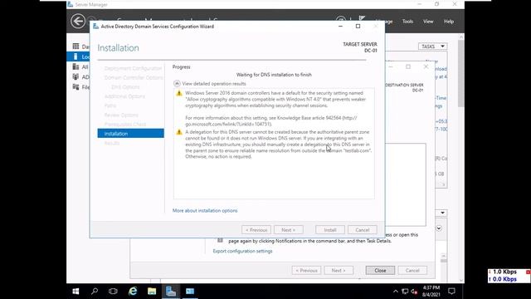Screen dimensions: 531x299
Task: Open the taskbar app next to Server Manager
Action: pyautogui.click(x=190, y=292)
